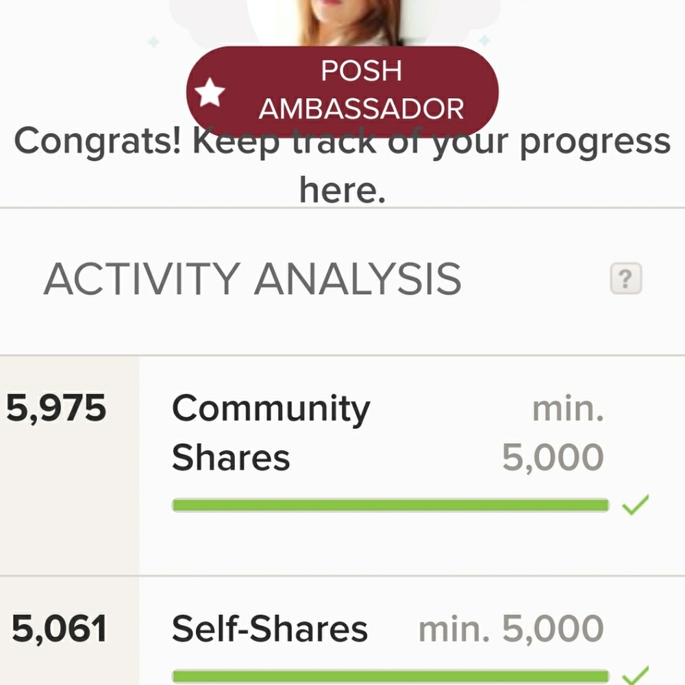Image resolution: width=685 pixels, height=685 pixels.
Task: Tap the white star on Ambassador badge
Action: (210, 92)
